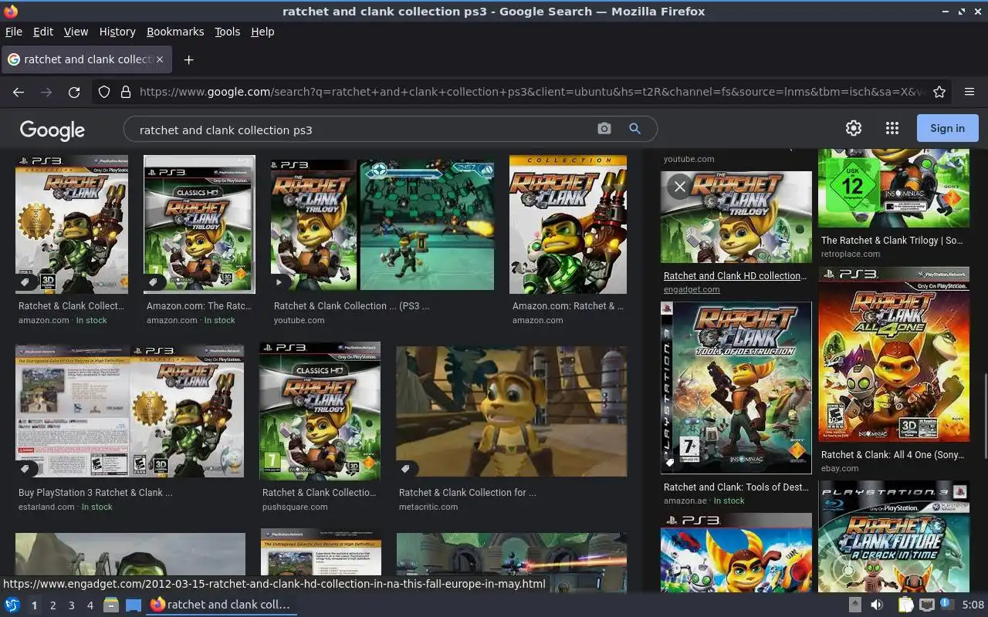
Task: Click the clock showing 5:08
Action: point(973,605)
